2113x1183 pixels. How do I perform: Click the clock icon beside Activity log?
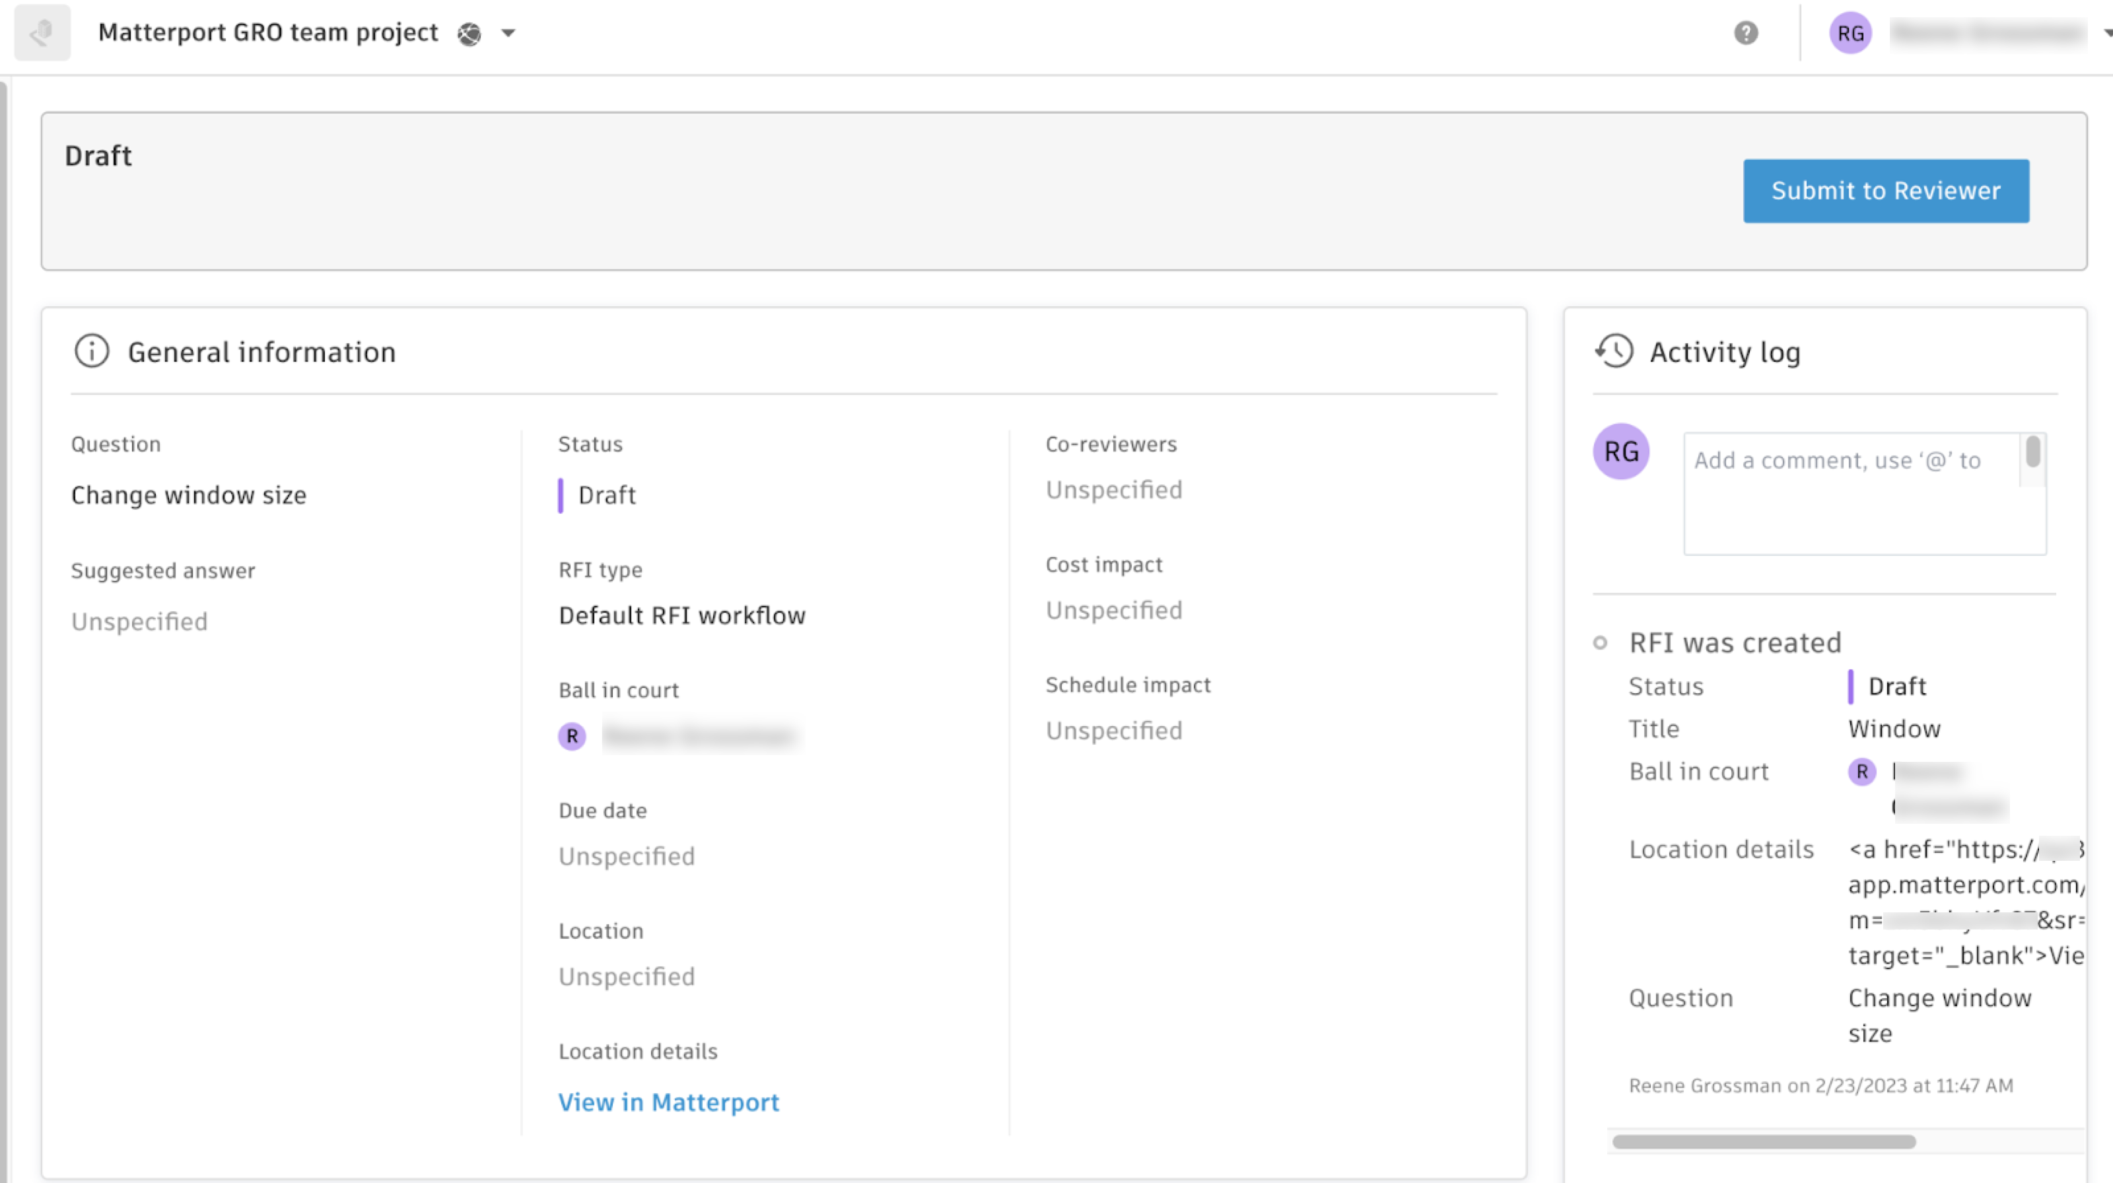pos(1614,352)
